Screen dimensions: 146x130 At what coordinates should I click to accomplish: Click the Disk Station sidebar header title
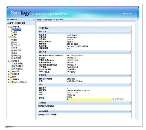12,20
